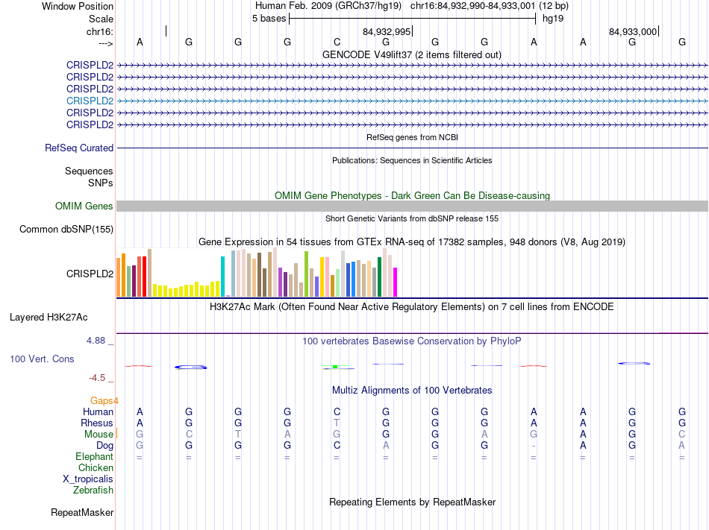
Task: Click Multiz Alignments of 100 Vertebrates title
Action: pyautogui.click(x=411, y=391)
